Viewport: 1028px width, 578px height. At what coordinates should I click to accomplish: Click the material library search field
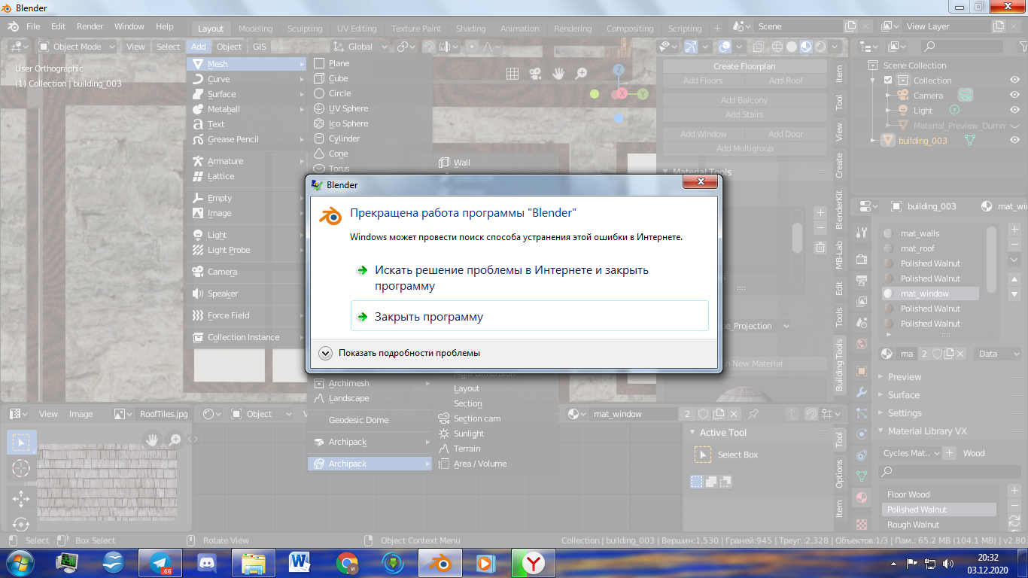951,471
